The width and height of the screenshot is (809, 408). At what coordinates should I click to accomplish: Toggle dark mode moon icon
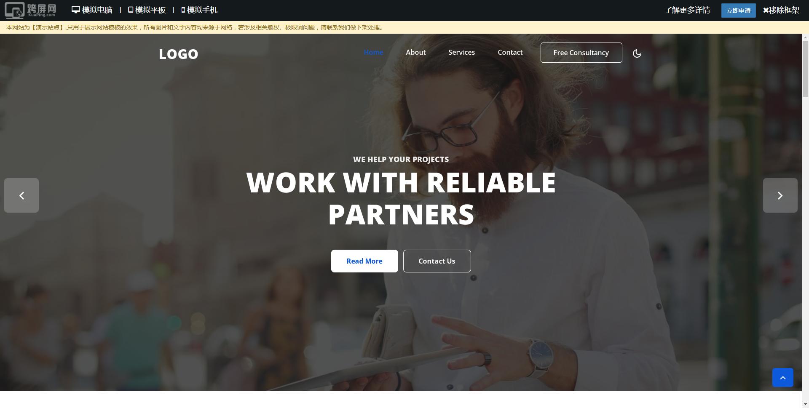pos(637,53)
